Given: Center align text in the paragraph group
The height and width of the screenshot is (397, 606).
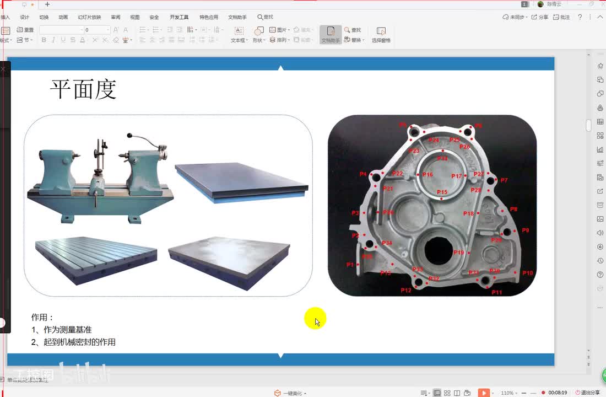Looking at the screenshot, I should pyautogui.click(x=152, y=40).
